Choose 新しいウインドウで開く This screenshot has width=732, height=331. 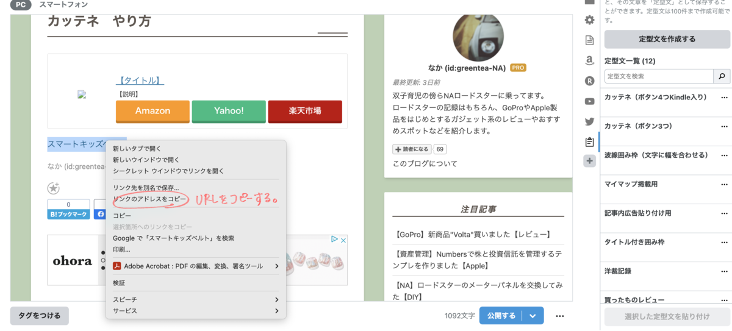pyautogui.click(x=146, y=160)
